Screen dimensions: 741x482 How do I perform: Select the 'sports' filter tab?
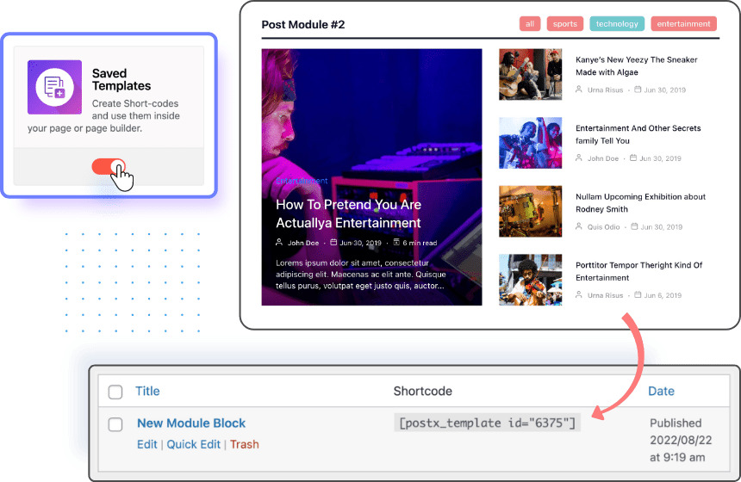click(564, 23)
